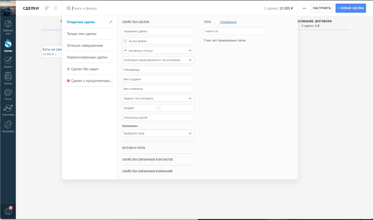The image size is (373, 220).
Task: Open the Настройки settings icon
Action: pos(8,126)
